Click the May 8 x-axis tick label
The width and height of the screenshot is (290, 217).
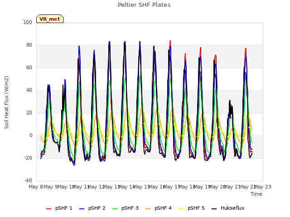tap(35, 187)
